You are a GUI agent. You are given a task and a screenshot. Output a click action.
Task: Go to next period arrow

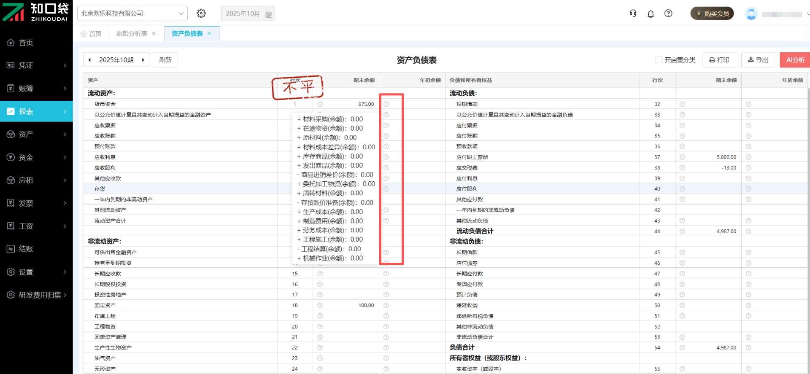click(x=143, y=60)
